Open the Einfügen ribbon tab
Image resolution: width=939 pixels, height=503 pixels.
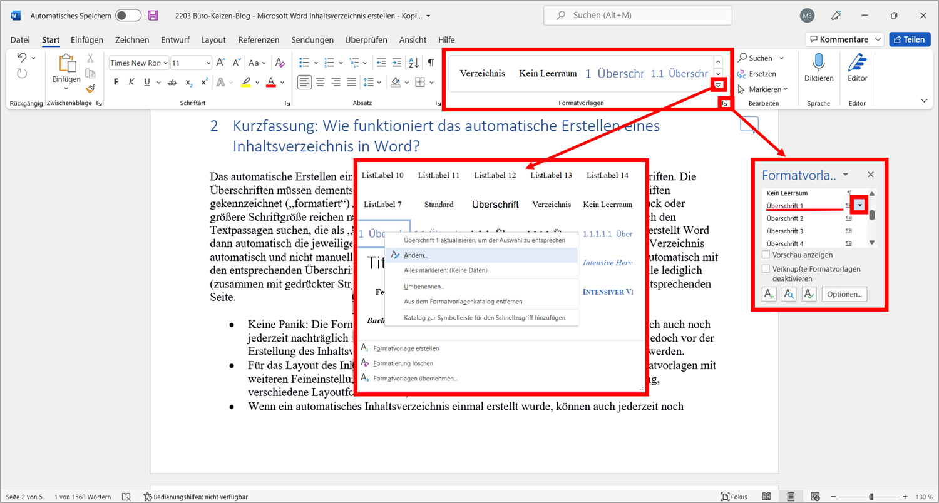tap(87, 39)
